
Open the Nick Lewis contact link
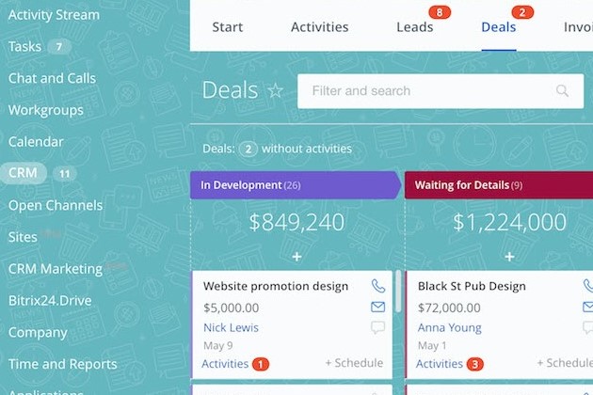point(231,327)
